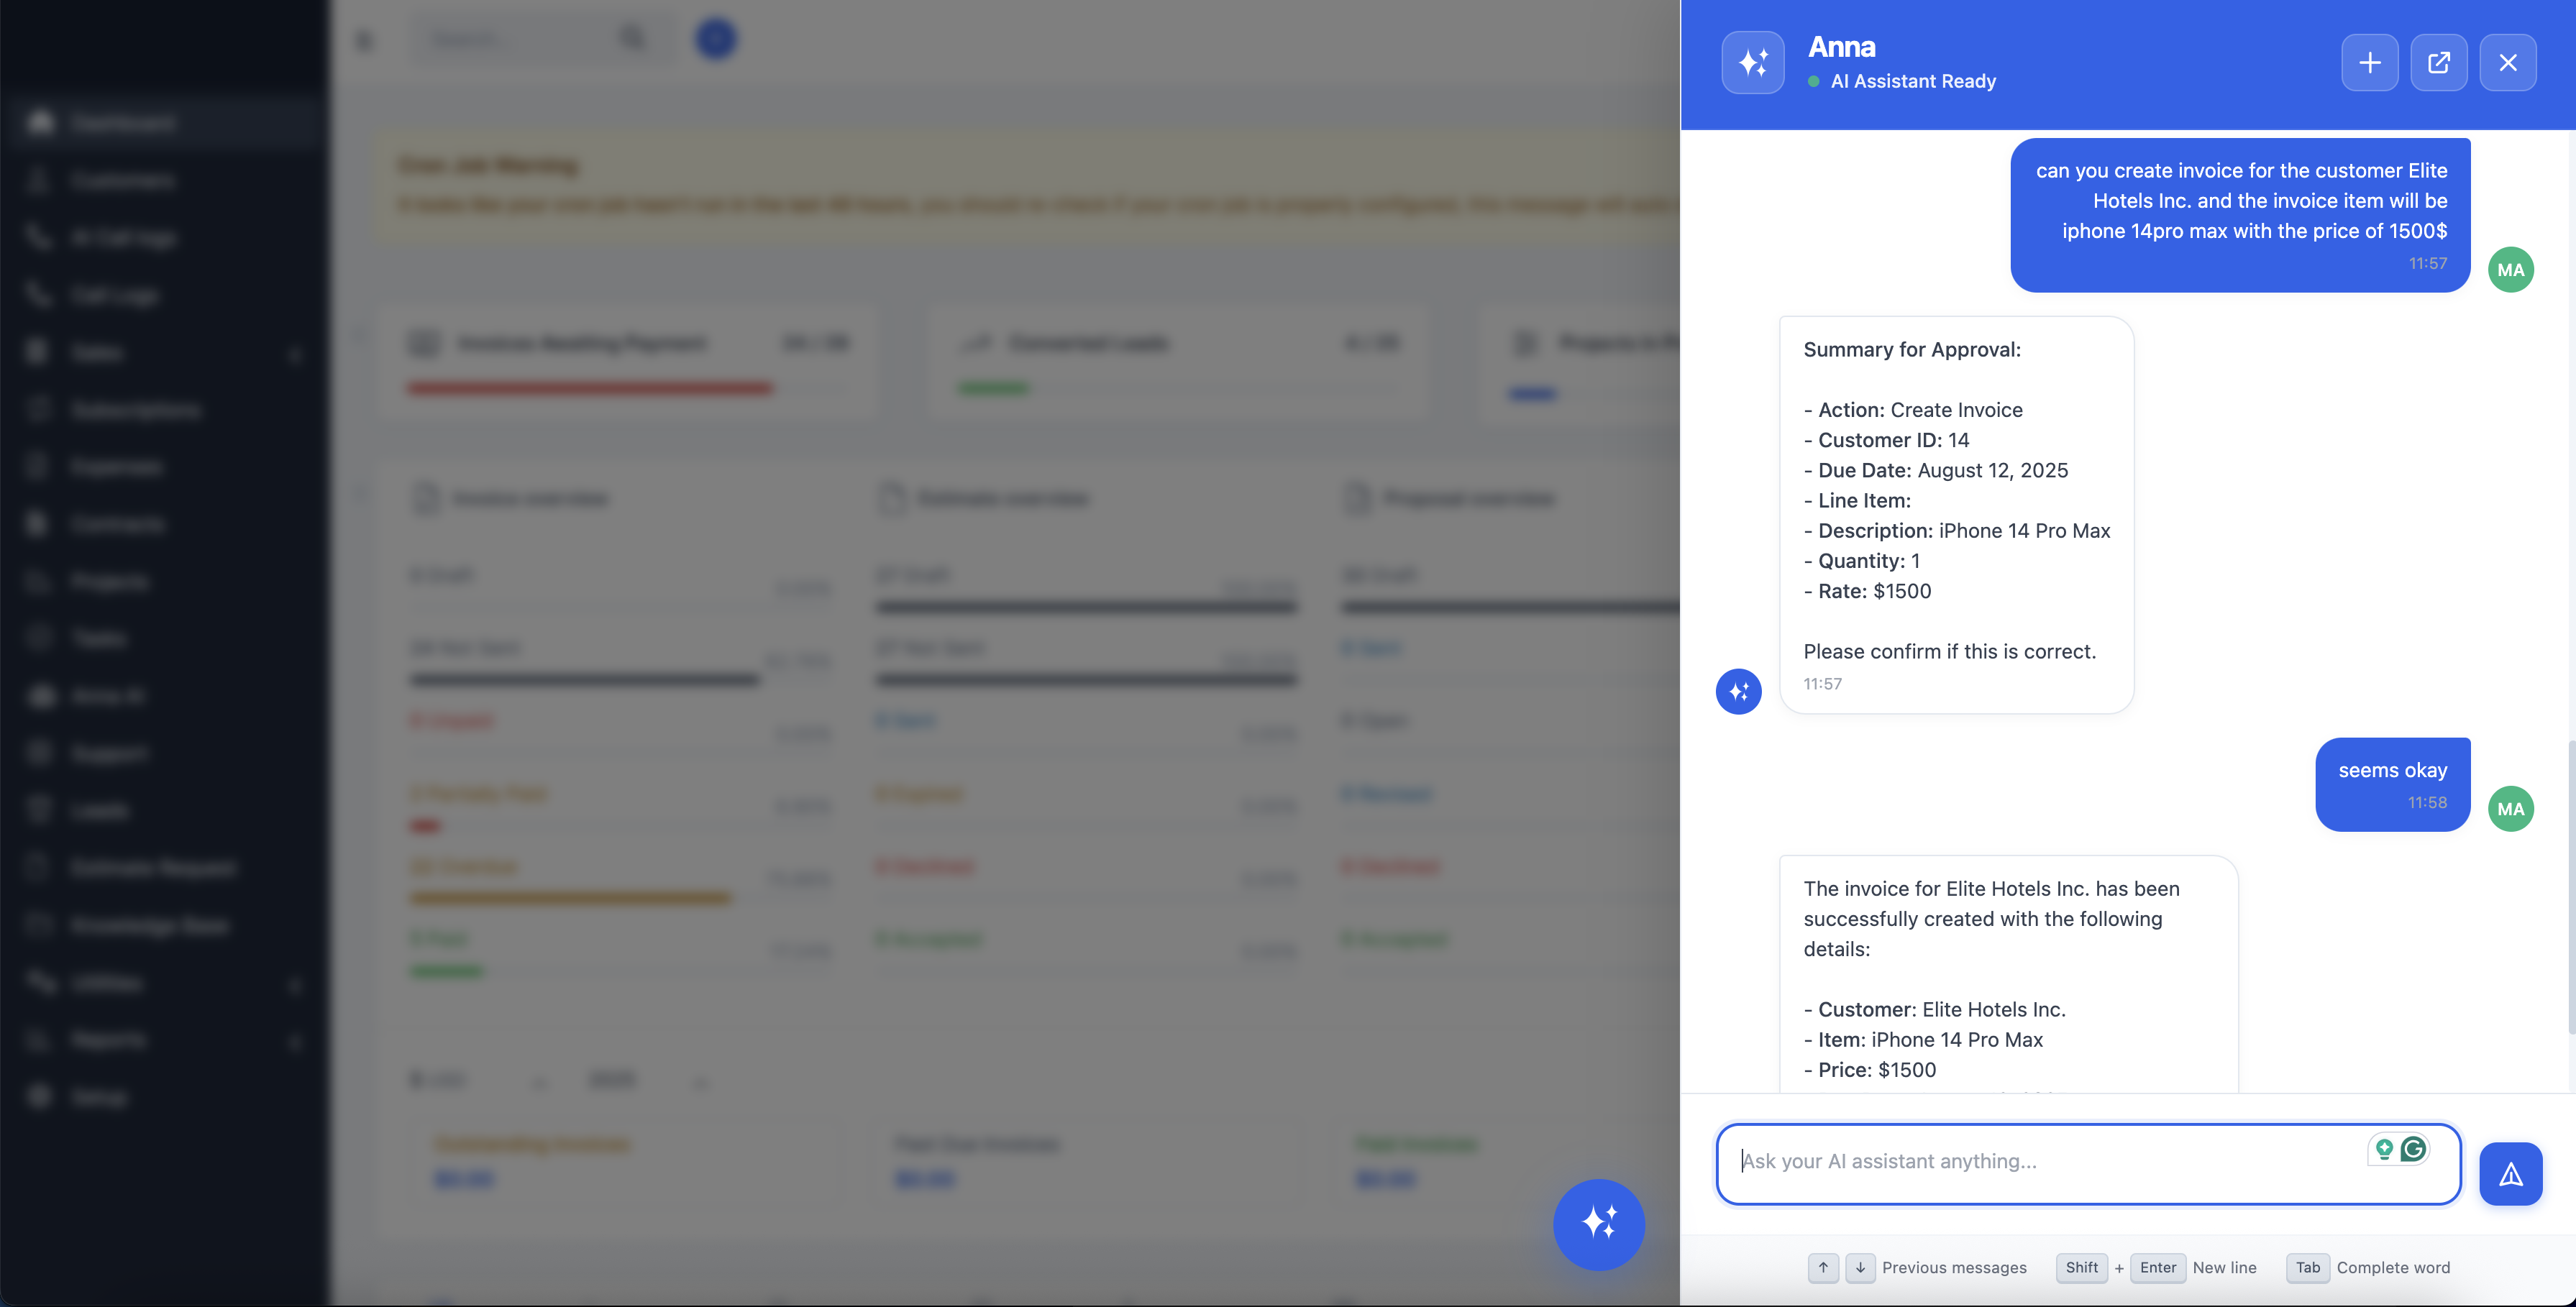
Task: Click the Anna sparkle logo in header
Action: pos(1752,63)
